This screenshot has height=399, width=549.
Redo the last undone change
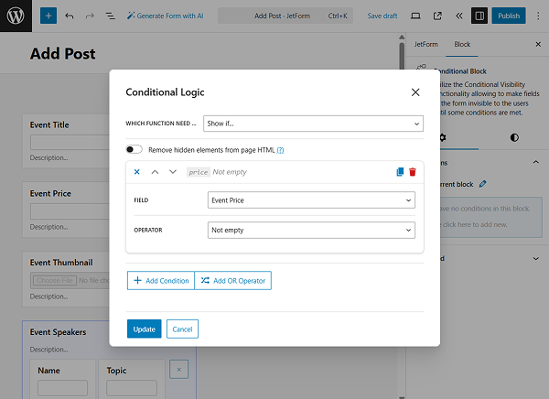point(90,16)
